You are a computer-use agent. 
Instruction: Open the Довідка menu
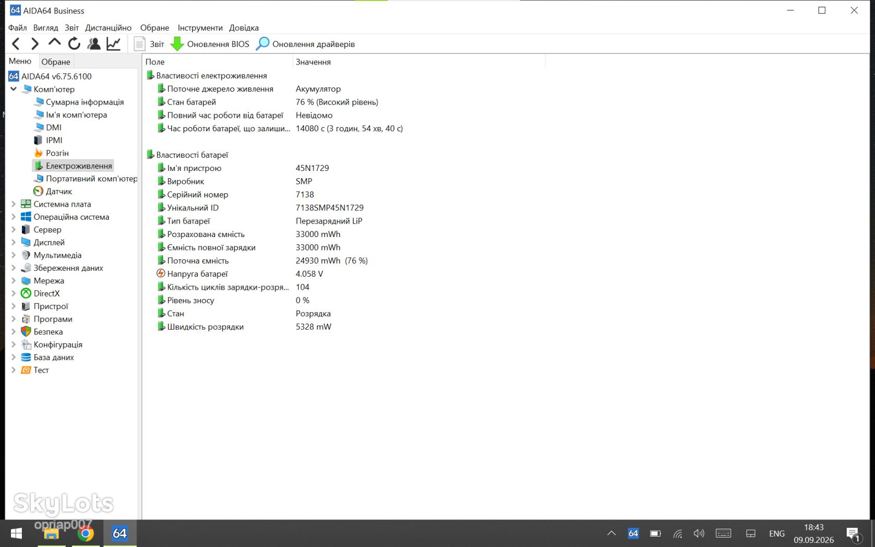[244, 28]
